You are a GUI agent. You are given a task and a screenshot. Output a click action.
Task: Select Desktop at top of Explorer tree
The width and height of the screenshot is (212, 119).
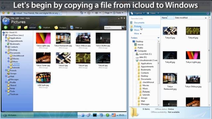pos(138,41)
